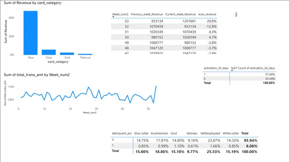The image size is (289, 162).
Task: Click the Blue bar in revenue chart
Action: (x=30, y=33)
